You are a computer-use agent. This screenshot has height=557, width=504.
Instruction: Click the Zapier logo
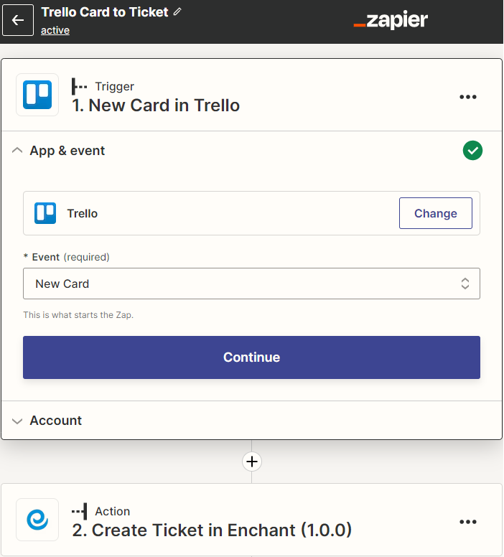pyautogui.click(x=391, y=21)
